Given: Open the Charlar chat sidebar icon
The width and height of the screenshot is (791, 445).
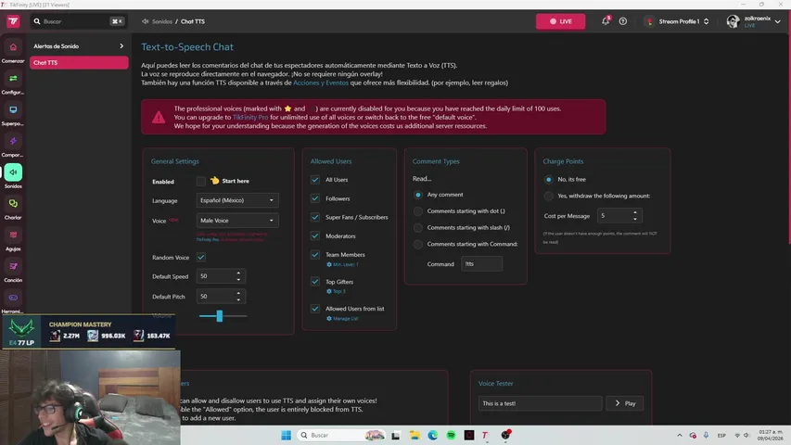Looking at the screenshot, I should click(13, 204).
